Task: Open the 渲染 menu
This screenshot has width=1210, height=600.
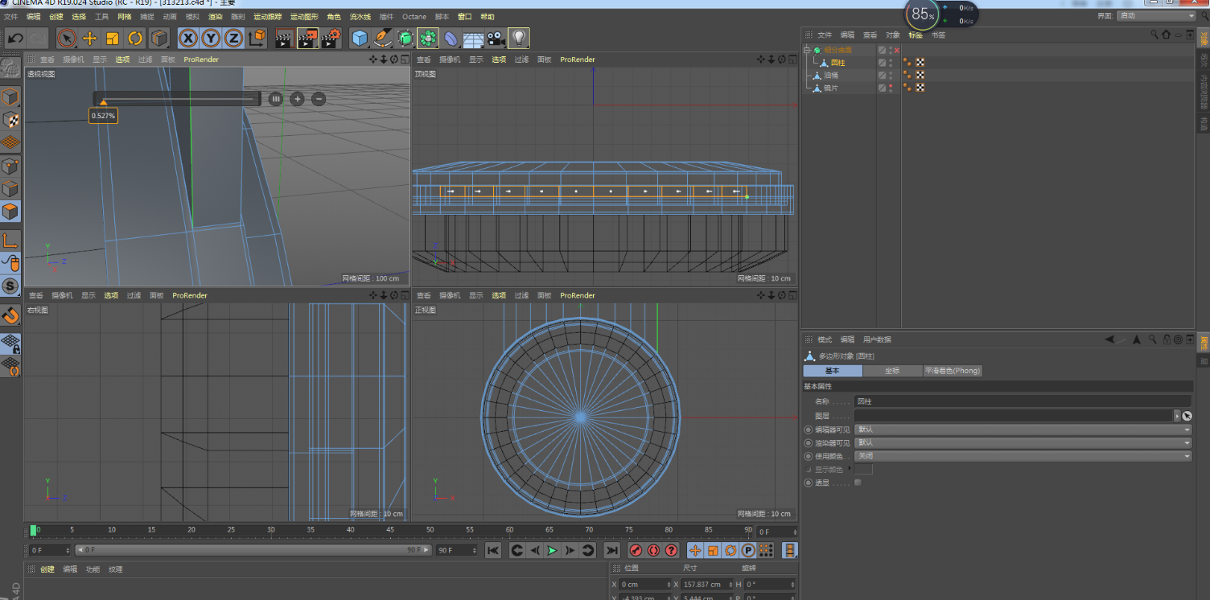Action: click(216, 16)
